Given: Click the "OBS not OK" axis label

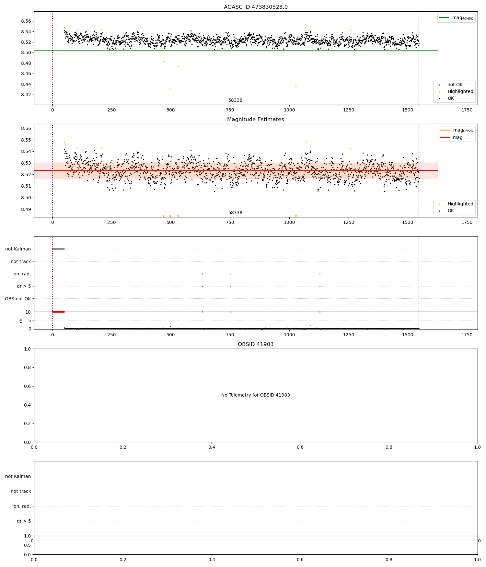Looking at the screenshot, I should coord(18,299).
